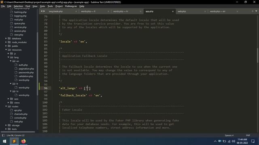Click the file icon beside api.php

click(x=11, y=110)
